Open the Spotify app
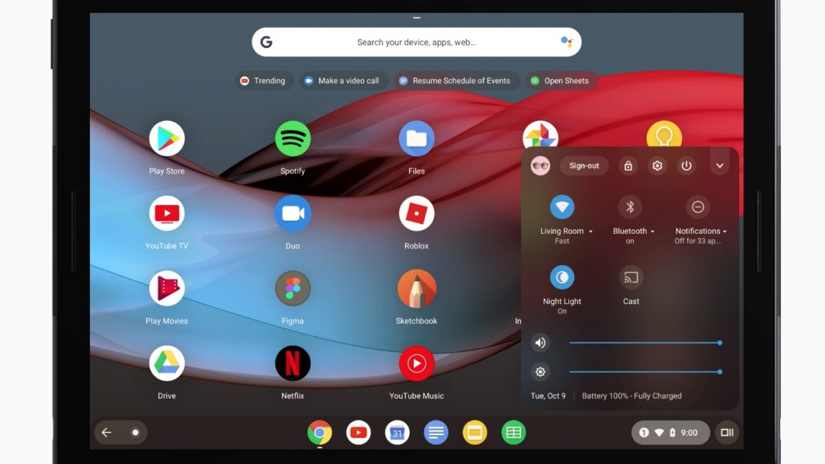 coord(292,139)
